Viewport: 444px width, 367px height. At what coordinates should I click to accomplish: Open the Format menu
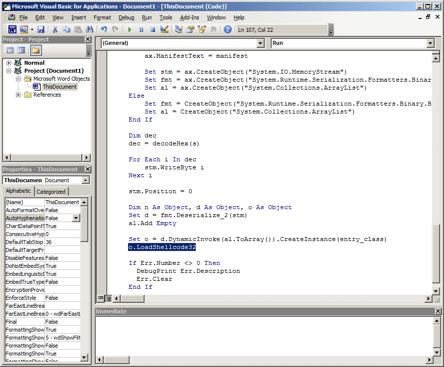[x=102, y=17]
